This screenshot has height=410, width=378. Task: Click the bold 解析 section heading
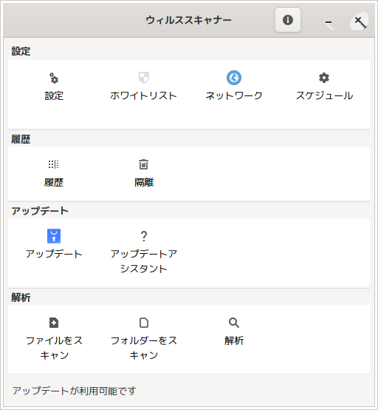[21, 298]
